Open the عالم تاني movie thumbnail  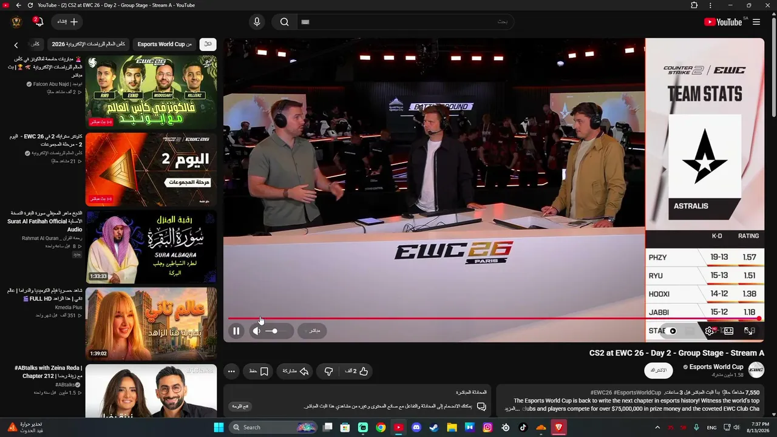pos(151,325)
